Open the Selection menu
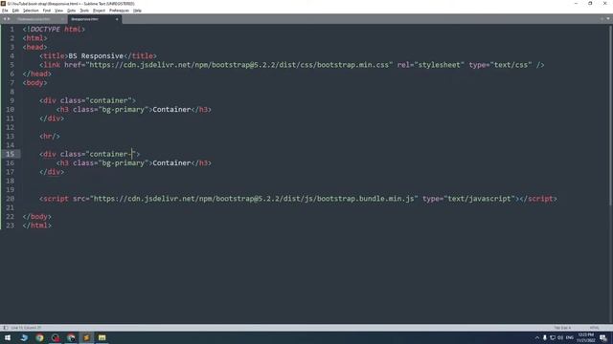 point(31,11)
